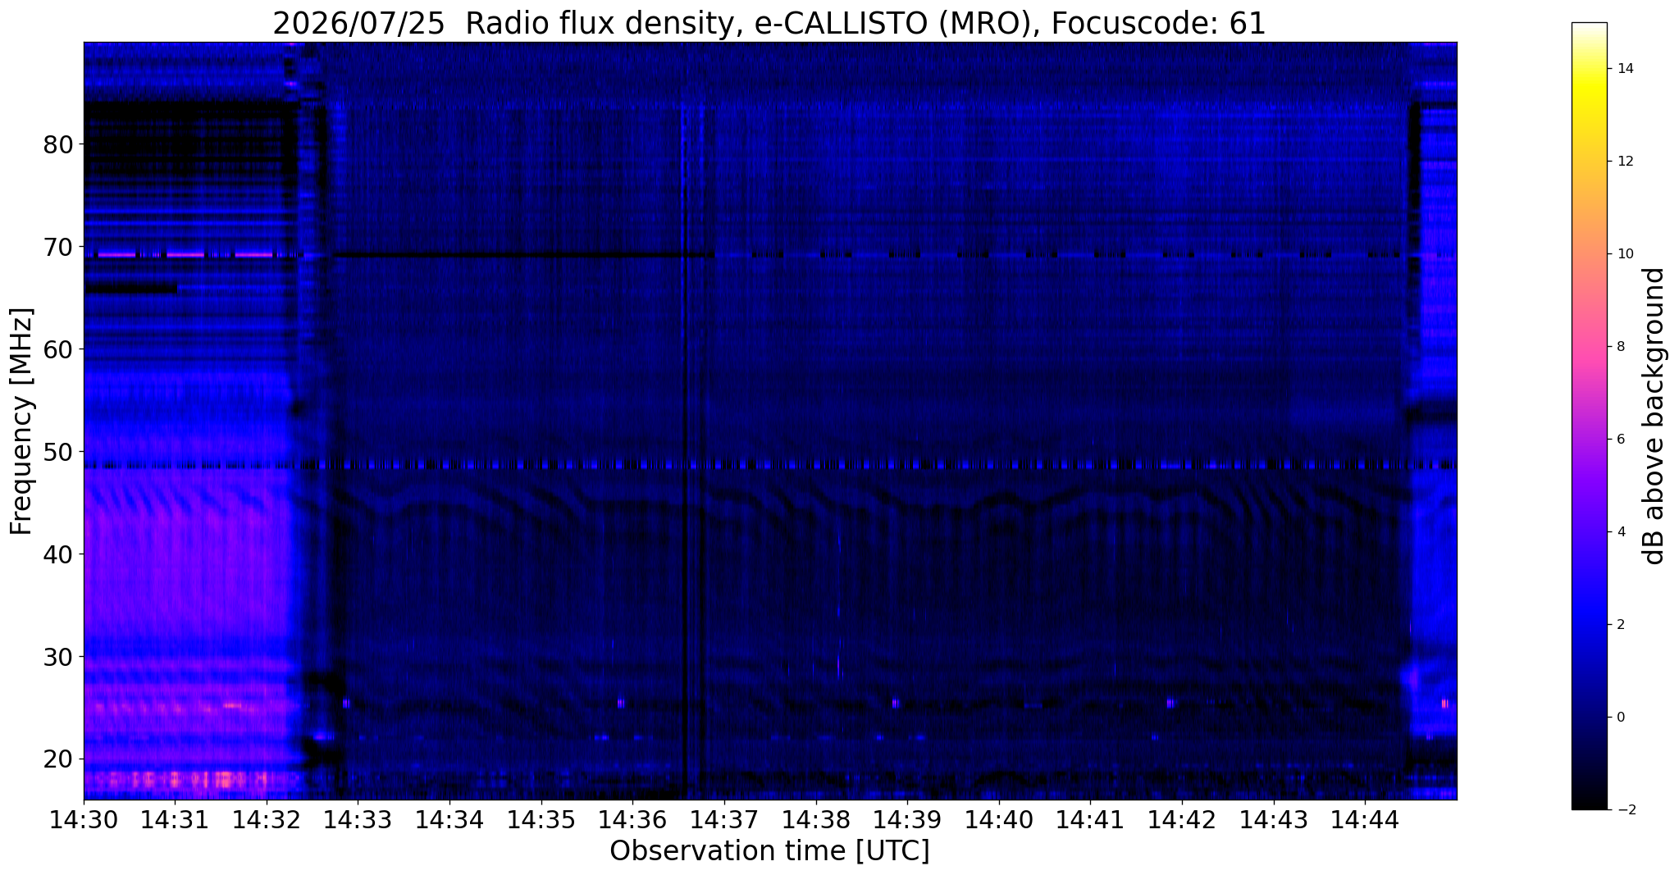Image resolution: width=1679 pixels, height=875 pixels.
Task: Click the 50 MHz frequency tick label
Action: tap(57, 452)
